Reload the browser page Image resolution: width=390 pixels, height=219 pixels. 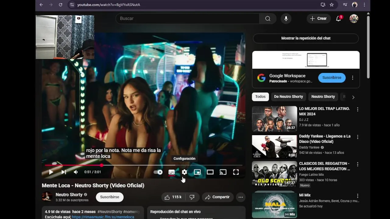60,5
